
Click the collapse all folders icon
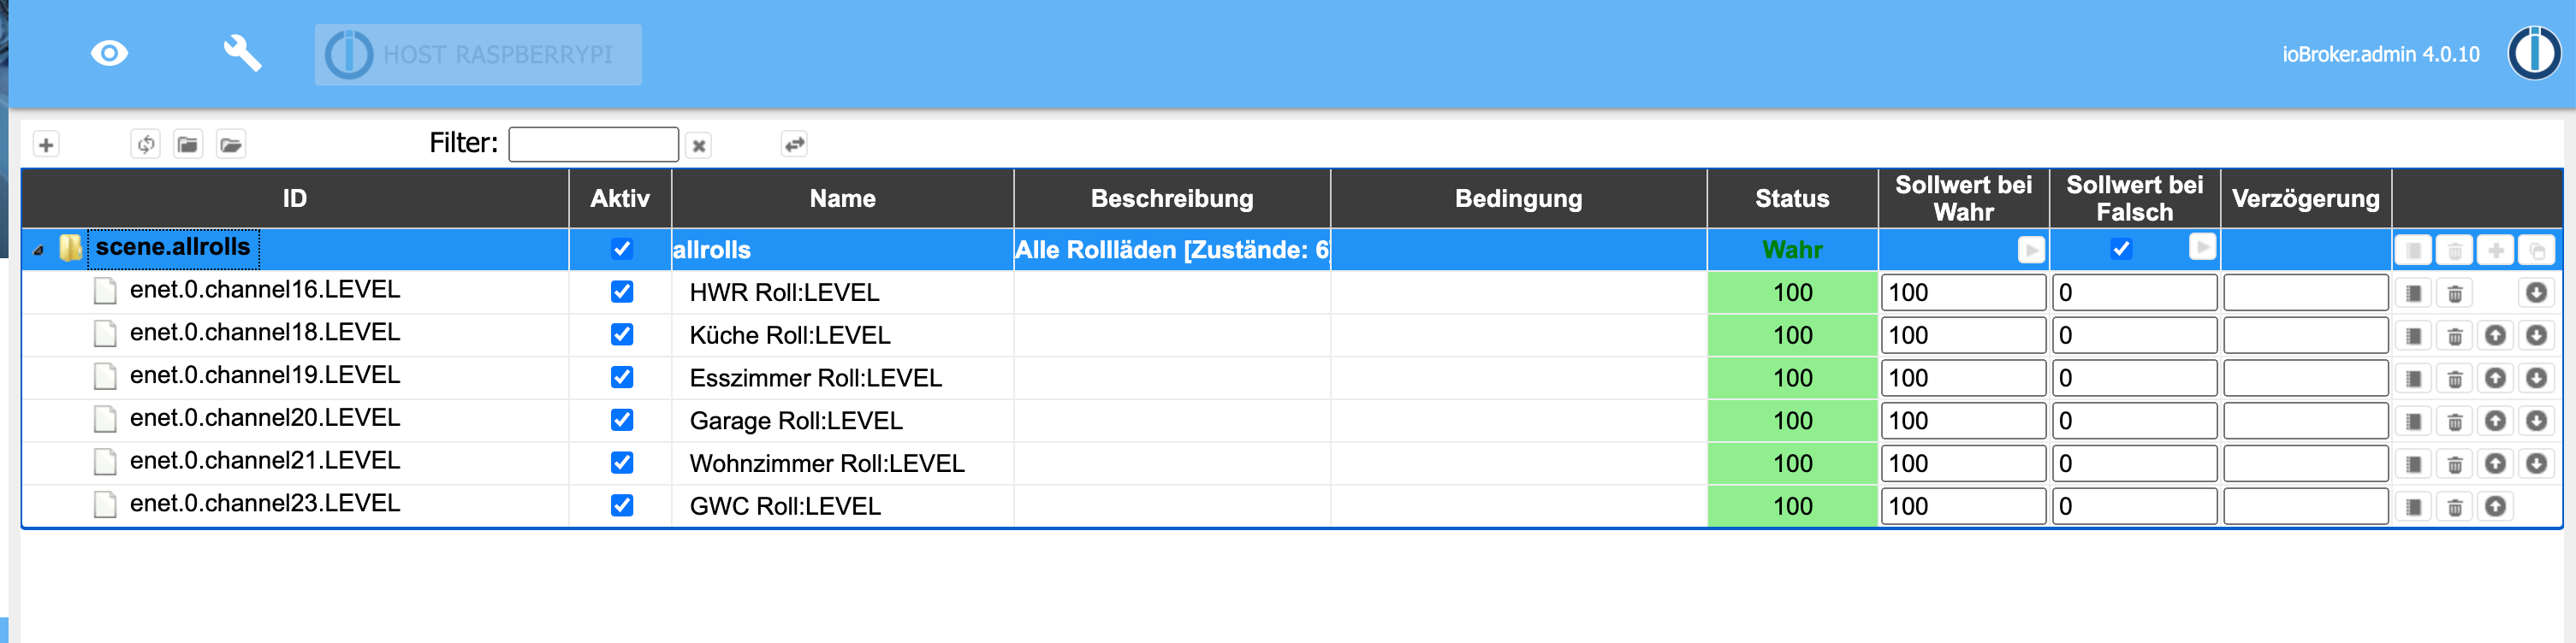[188, 145]
